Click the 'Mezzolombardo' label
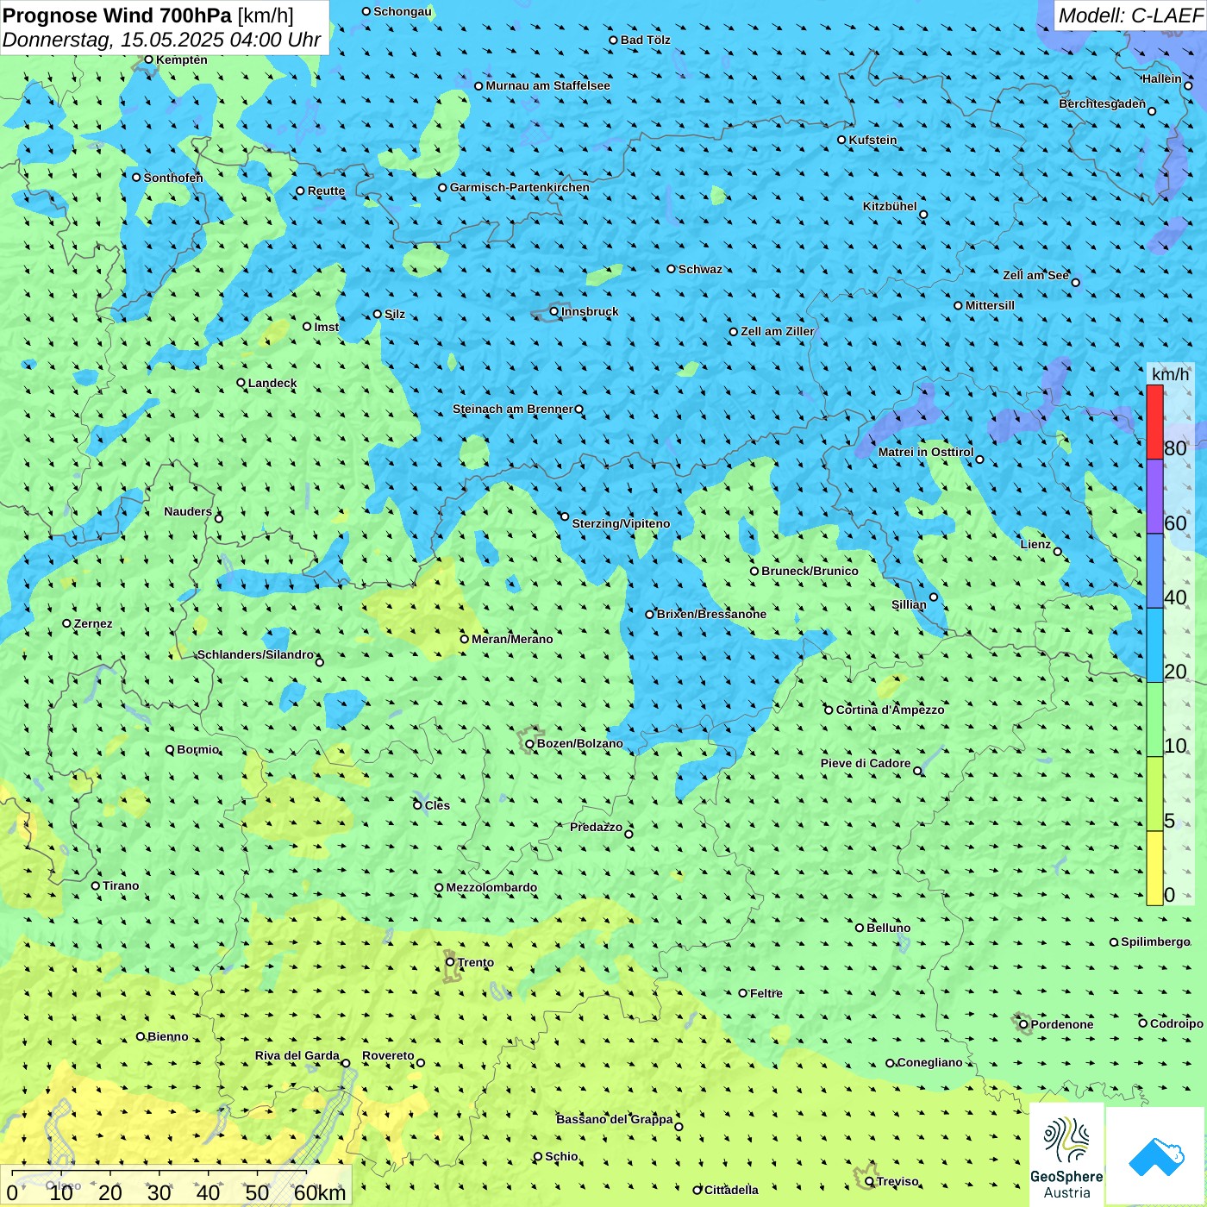The width and height of the screenshot is (1207, 1207). pos(491,887)
